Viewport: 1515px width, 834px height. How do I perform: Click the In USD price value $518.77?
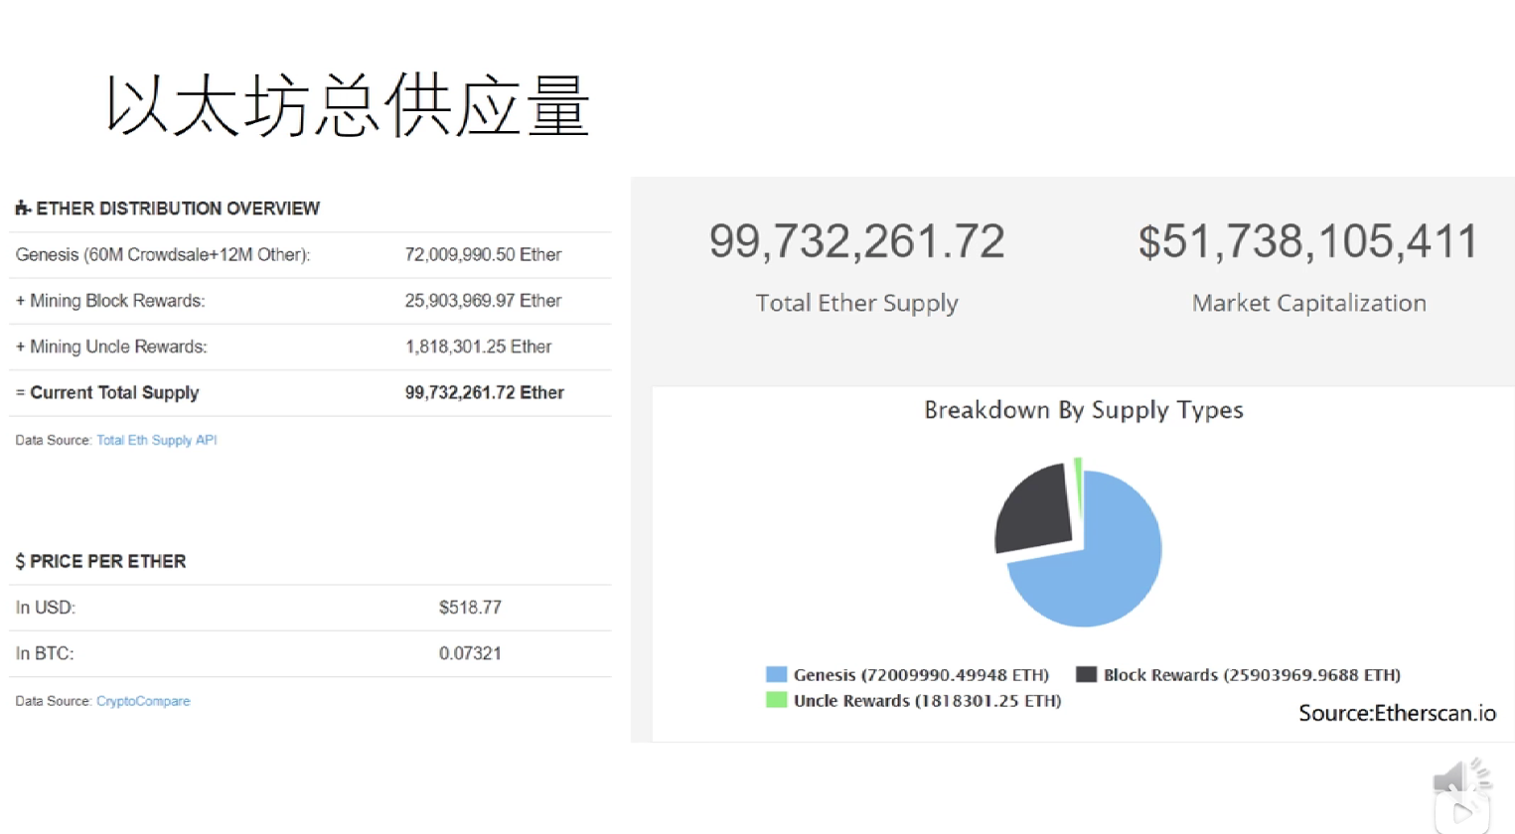(470, 608)
